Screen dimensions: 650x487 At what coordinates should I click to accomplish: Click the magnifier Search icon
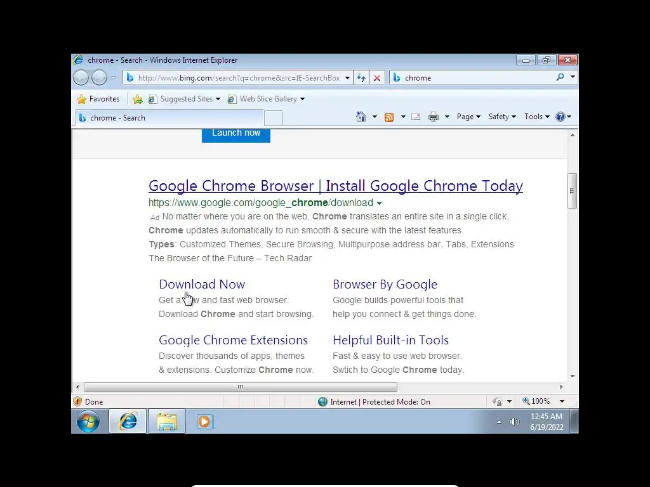click(x=560, y=77)
